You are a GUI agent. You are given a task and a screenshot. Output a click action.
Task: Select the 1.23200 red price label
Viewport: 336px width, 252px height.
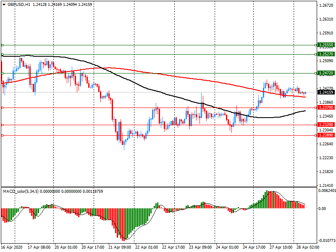(x=326, y=125)
